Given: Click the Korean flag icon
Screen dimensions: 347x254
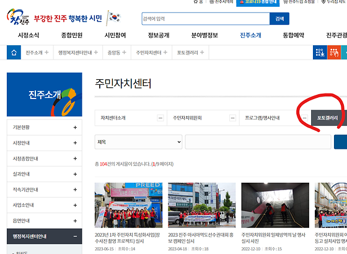Looking at the screenshot, I should coord(114,18).
